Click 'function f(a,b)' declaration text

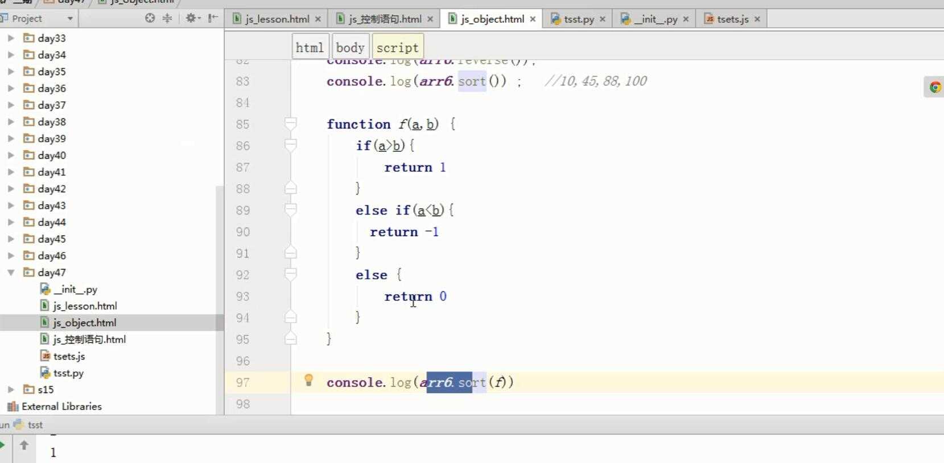(383, 124)
